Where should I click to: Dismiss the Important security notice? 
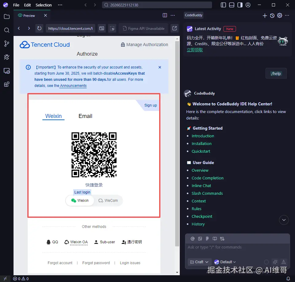(x=160, y=67)
